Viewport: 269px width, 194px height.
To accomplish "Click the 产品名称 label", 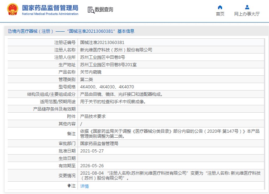I will click(67, 72).
